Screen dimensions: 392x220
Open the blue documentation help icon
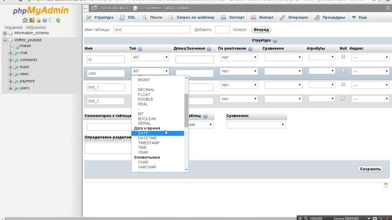[x=45, y=20]
